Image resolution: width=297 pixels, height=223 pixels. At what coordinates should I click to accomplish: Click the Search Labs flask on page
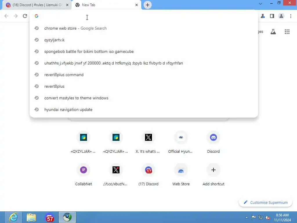click(x=273, y=32)
